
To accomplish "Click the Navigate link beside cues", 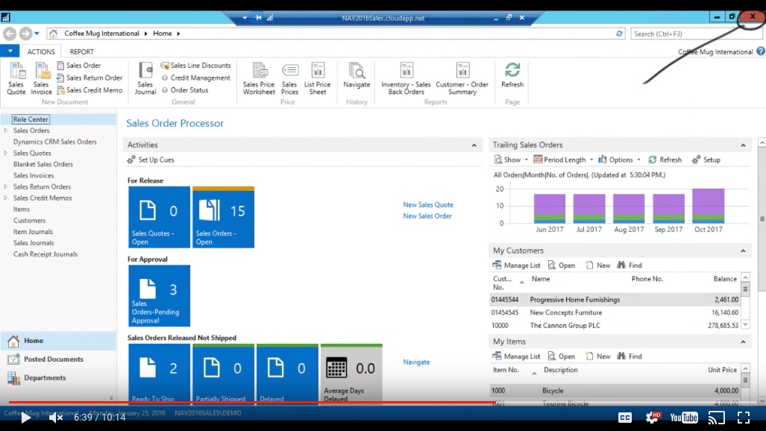I will (416, 362).
